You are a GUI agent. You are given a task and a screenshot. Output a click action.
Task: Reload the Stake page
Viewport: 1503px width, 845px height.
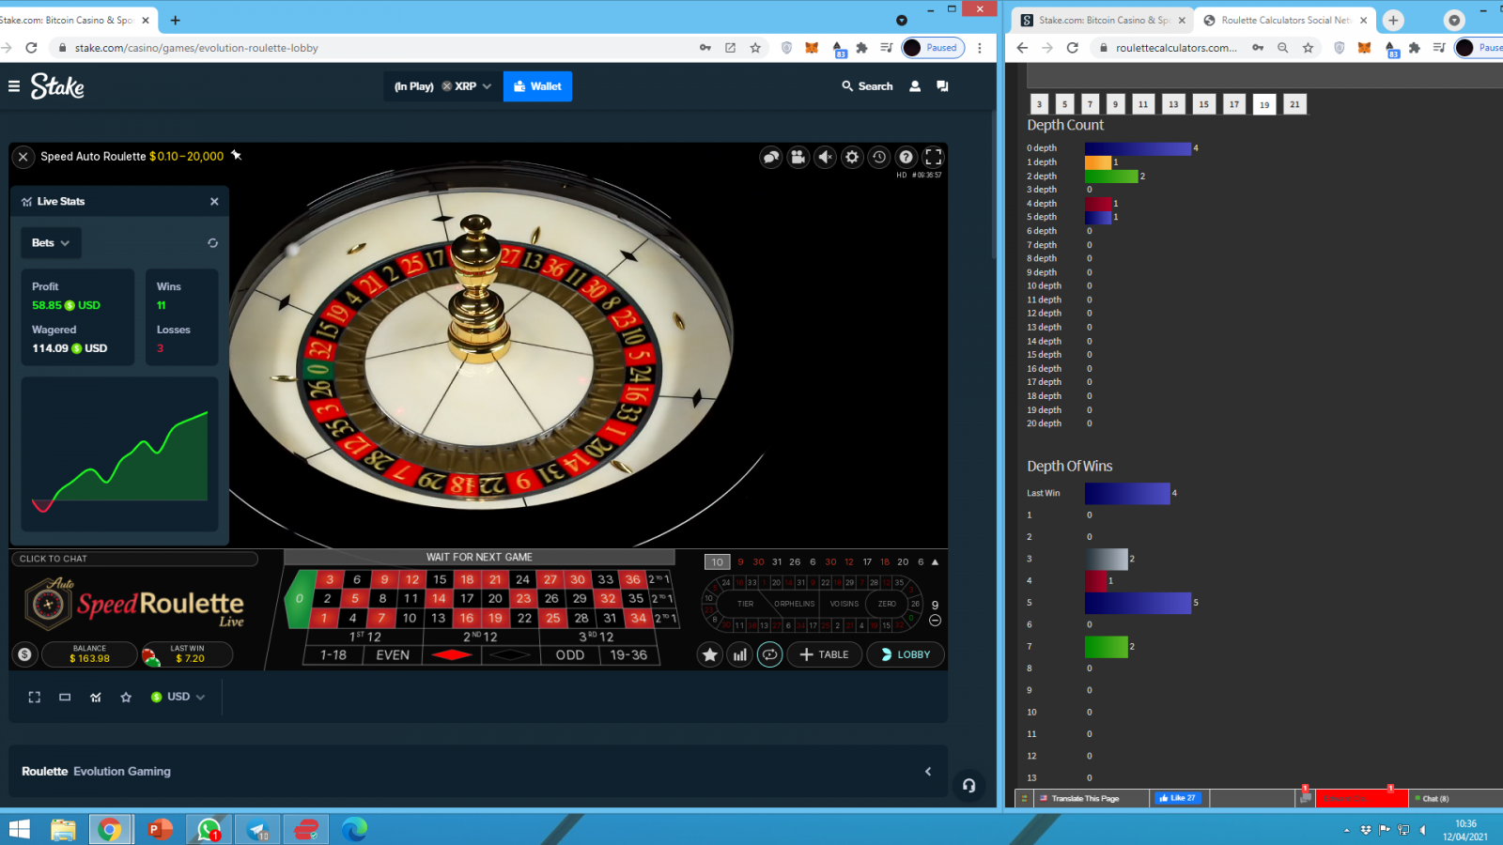pyautogui.click(x=31, y=48)
